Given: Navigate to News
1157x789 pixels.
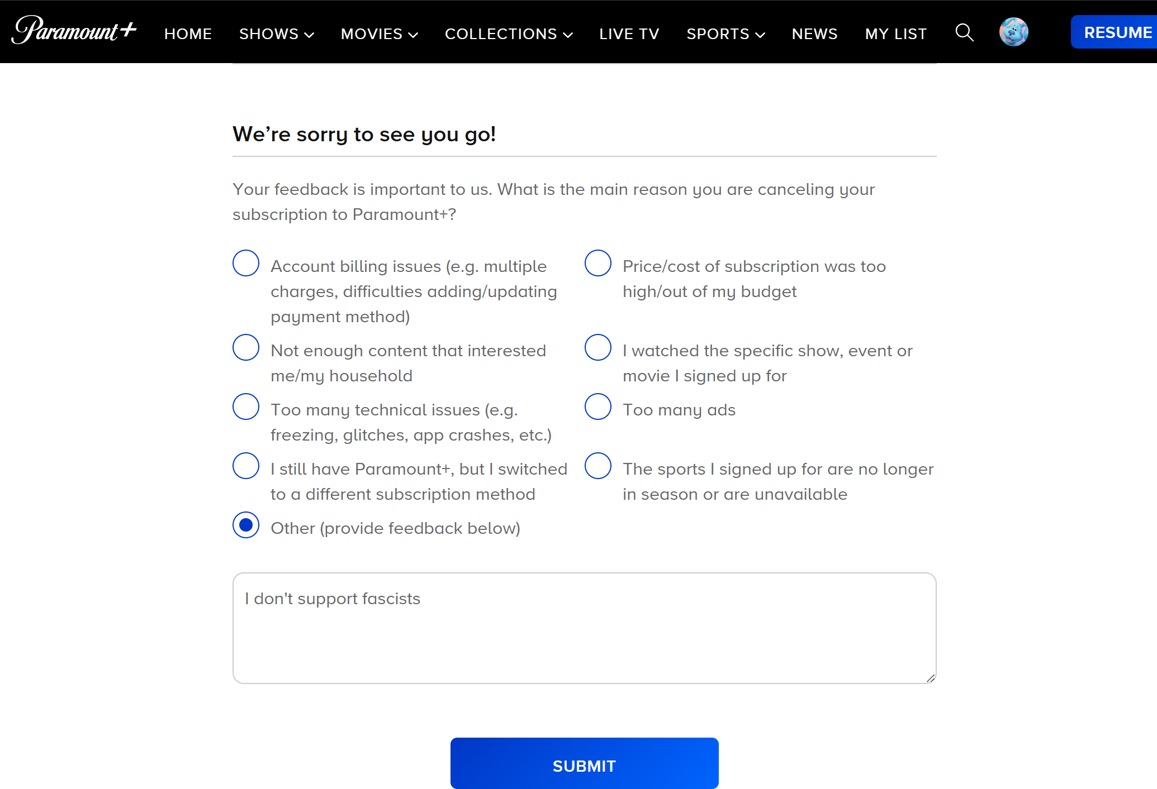Looking at the screenshot, I should coord(814,34).
